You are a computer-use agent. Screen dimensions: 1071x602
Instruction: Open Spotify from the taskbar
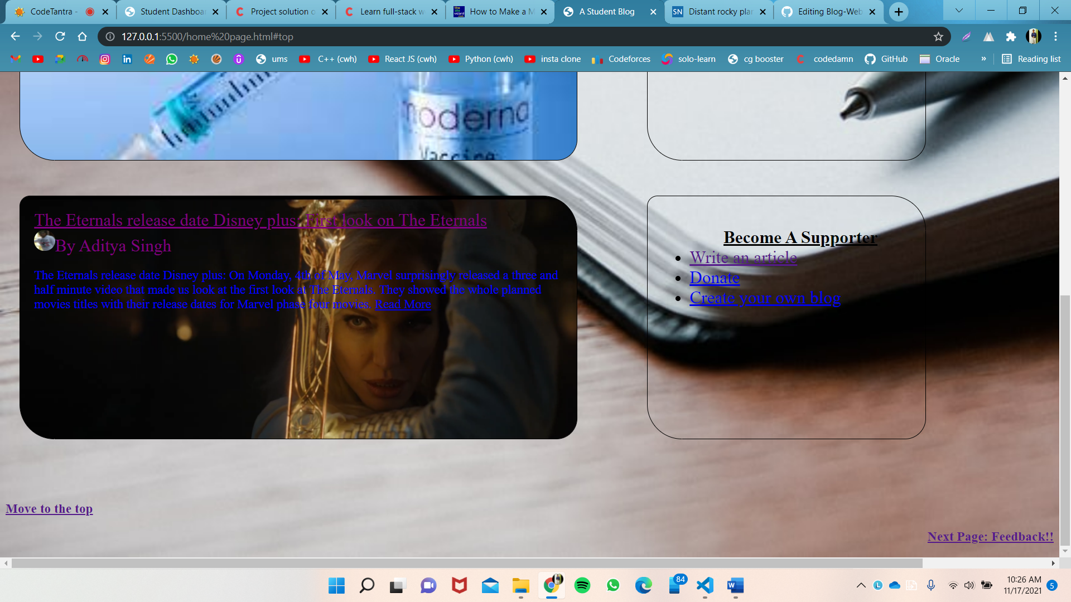pyautogui.click(x=582, y=585)
